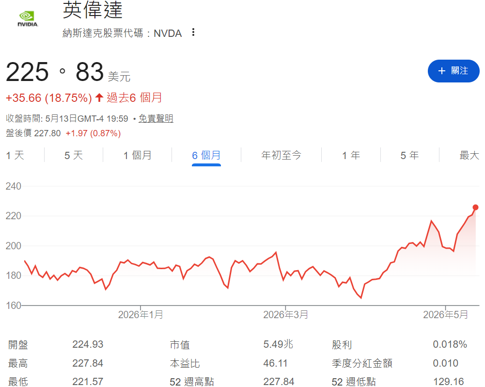
Task: Click the 英偉達 company title
Action: [93, 10]
